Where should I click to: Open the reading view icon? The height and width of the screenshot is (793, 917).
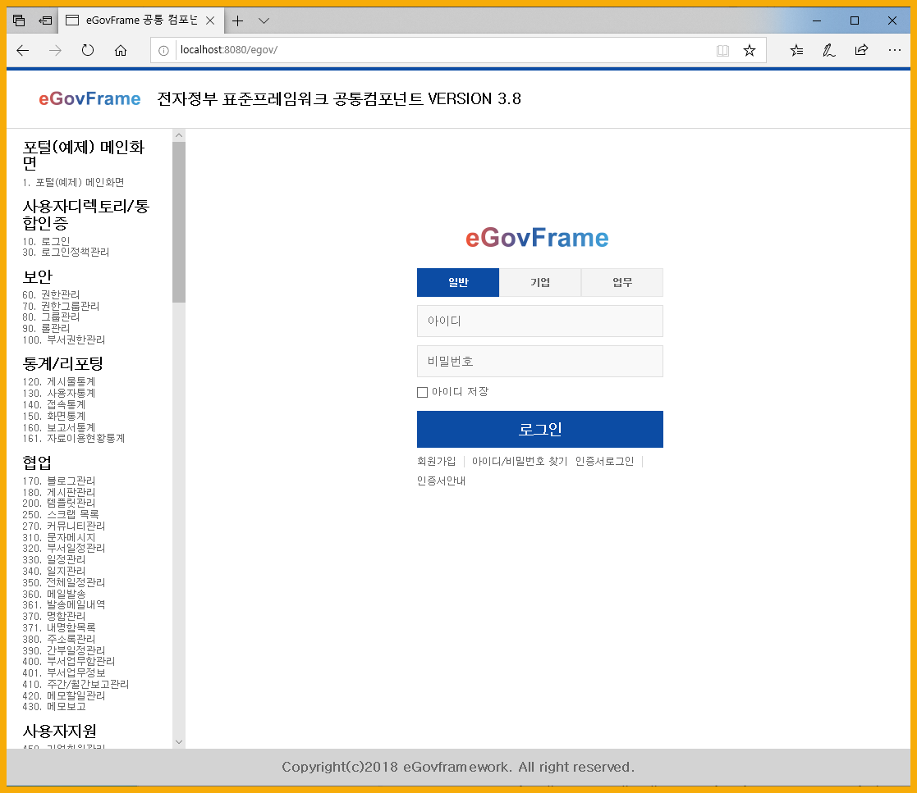pos(722,51)
